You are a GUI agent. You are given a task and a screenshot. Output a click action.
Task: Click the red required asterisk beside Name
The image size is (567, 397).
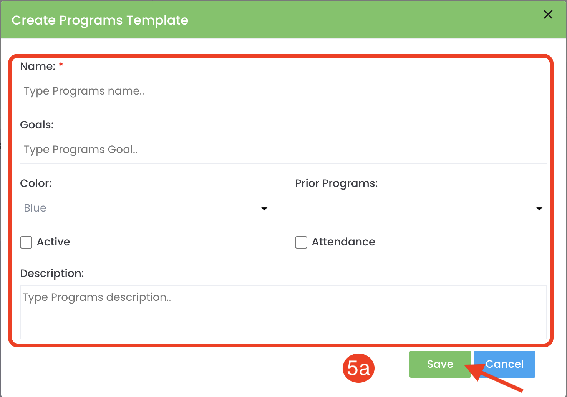click(x=61, y=65)
